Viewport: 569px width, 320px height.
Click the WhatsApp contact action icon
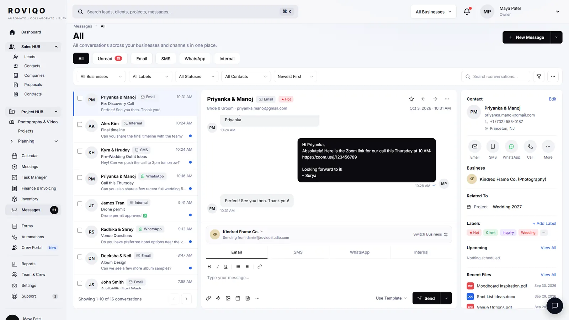tap(511, 146)
